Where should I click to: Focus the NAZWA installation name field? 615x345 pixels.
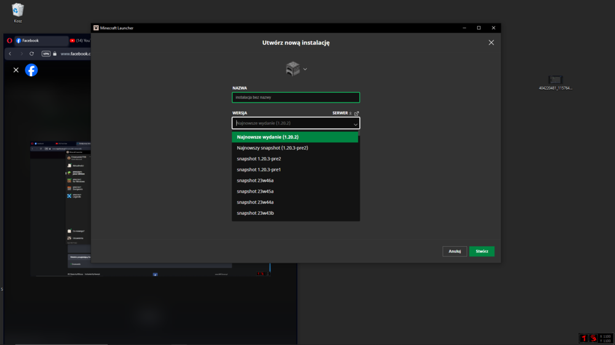(296, 97)
